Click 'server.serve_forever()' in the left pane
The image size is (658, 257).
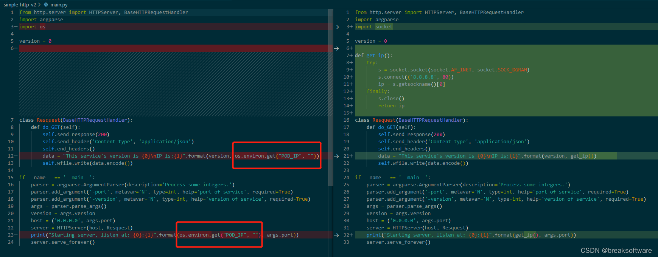(63, 242)
